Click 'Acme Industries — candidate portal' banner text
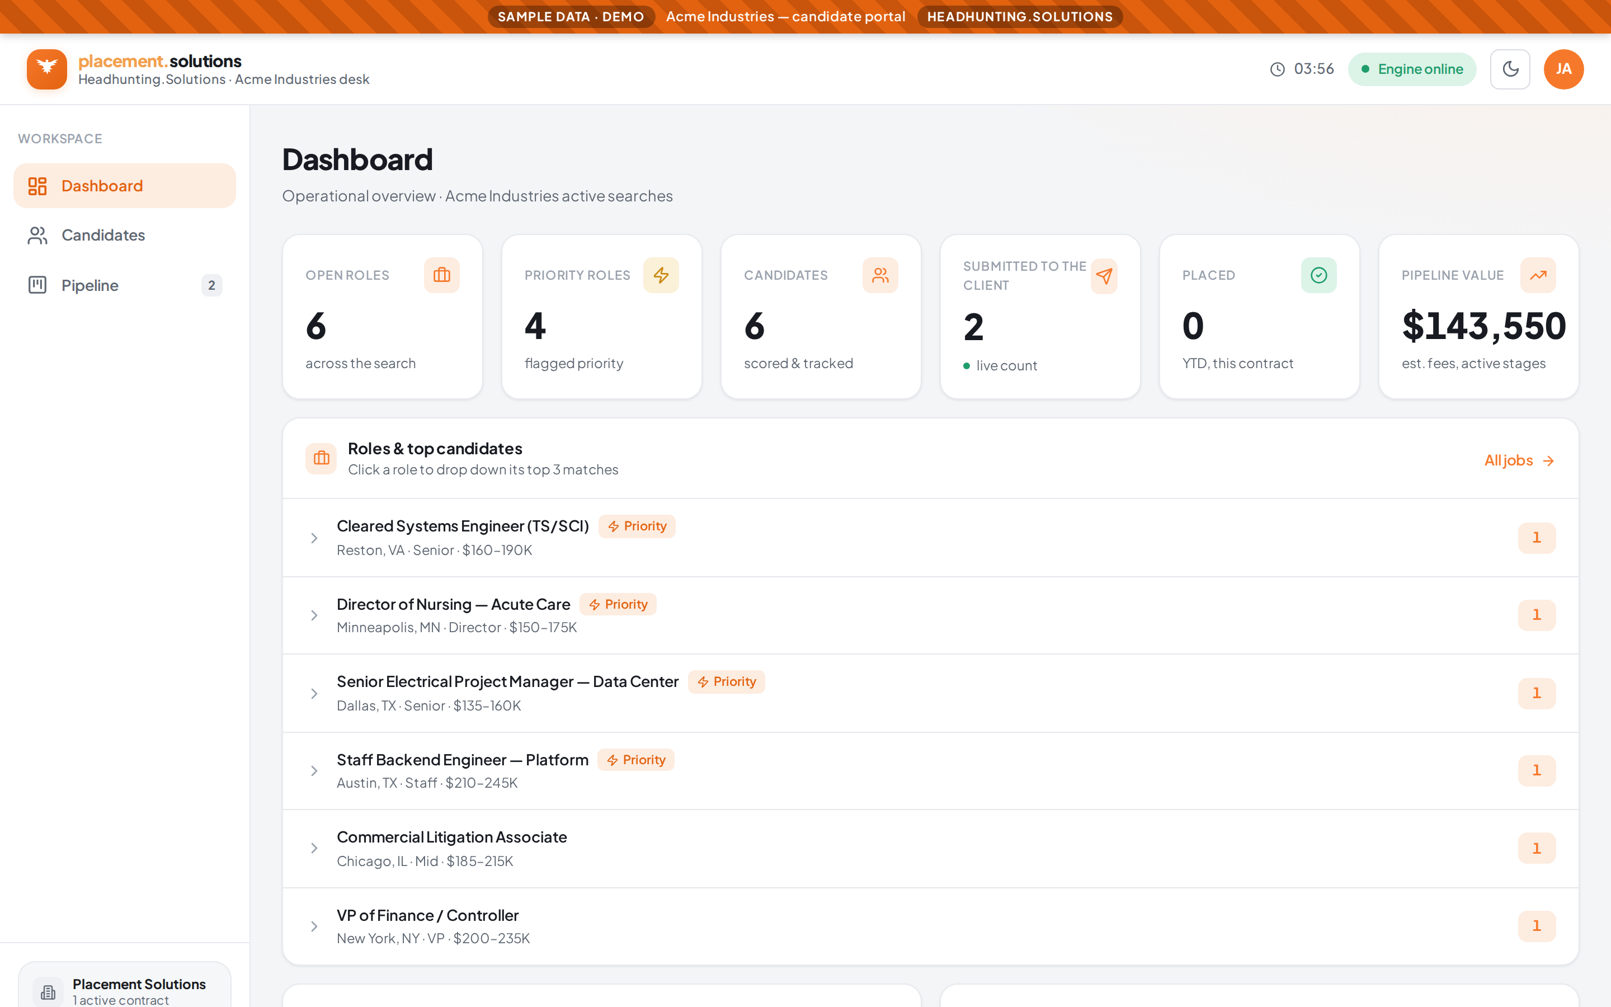Image resolution: width=1611 pixels, height=1007 pixels. (x=785, y=17)
